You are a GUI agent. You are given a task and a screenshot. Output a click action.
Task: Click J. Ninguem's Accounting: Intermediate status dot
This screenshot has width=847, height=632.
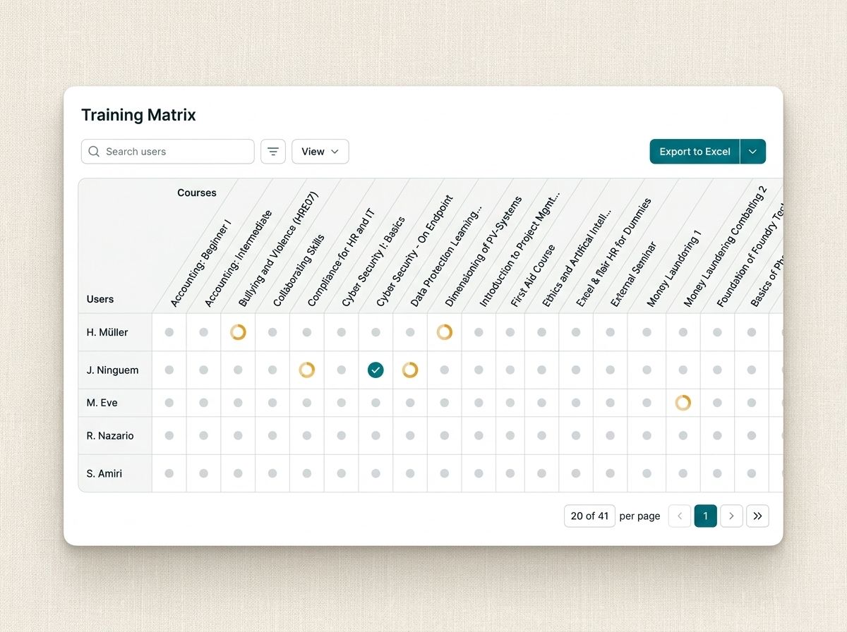[203, 370]
